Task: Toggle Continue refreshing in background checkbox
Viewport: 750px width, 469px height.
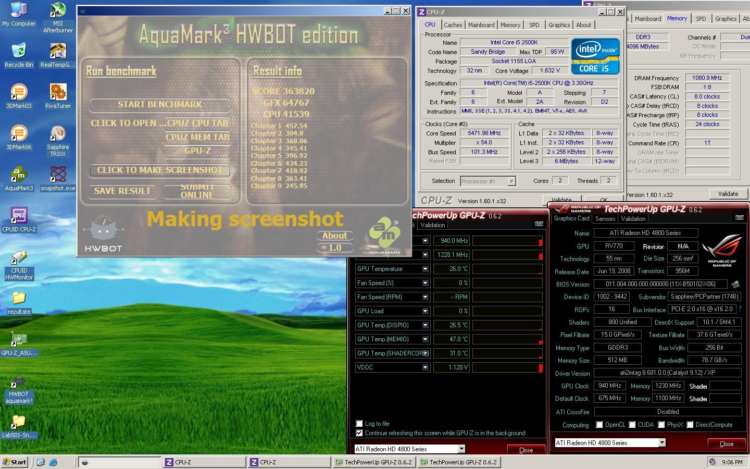Action: (359, 433)
